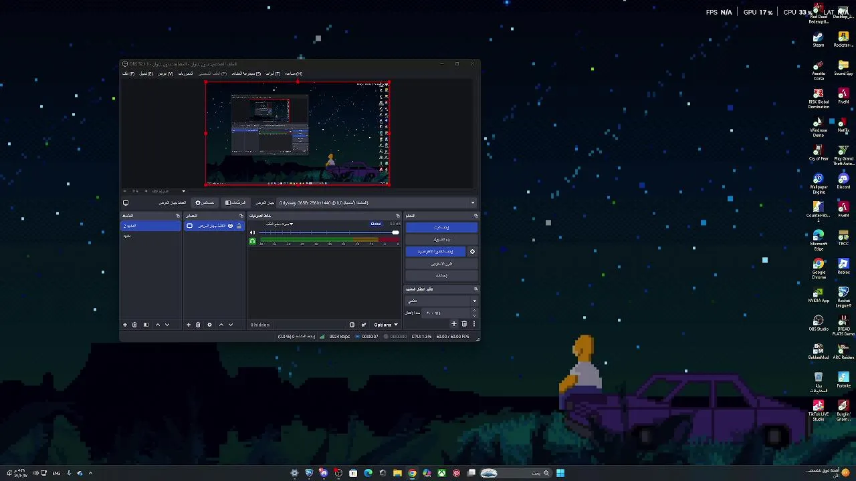Screen dimensions: 856x481
Task: Open the Help (H) menu in OBS
Action: click(x=294, y=73)
